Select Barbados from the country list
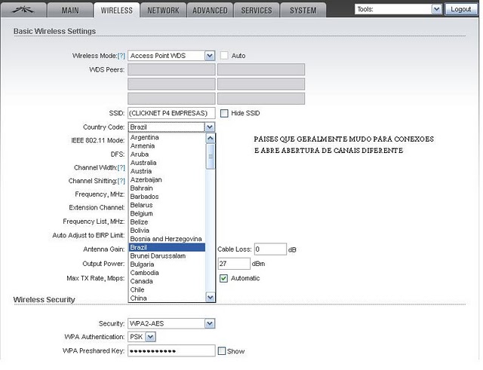This screenshot has width=483, height=370. point(167,197)
